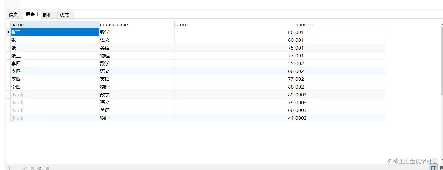Select score cell with value 88
The width and height of the screenshot is (443, 170).
[x=235, y=87]
